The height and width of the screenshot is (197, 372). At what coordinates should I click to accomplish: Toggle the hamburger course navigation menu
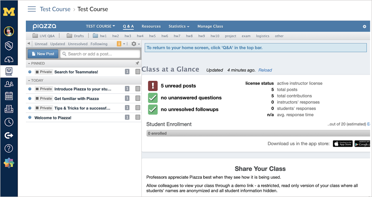point(32,9)
